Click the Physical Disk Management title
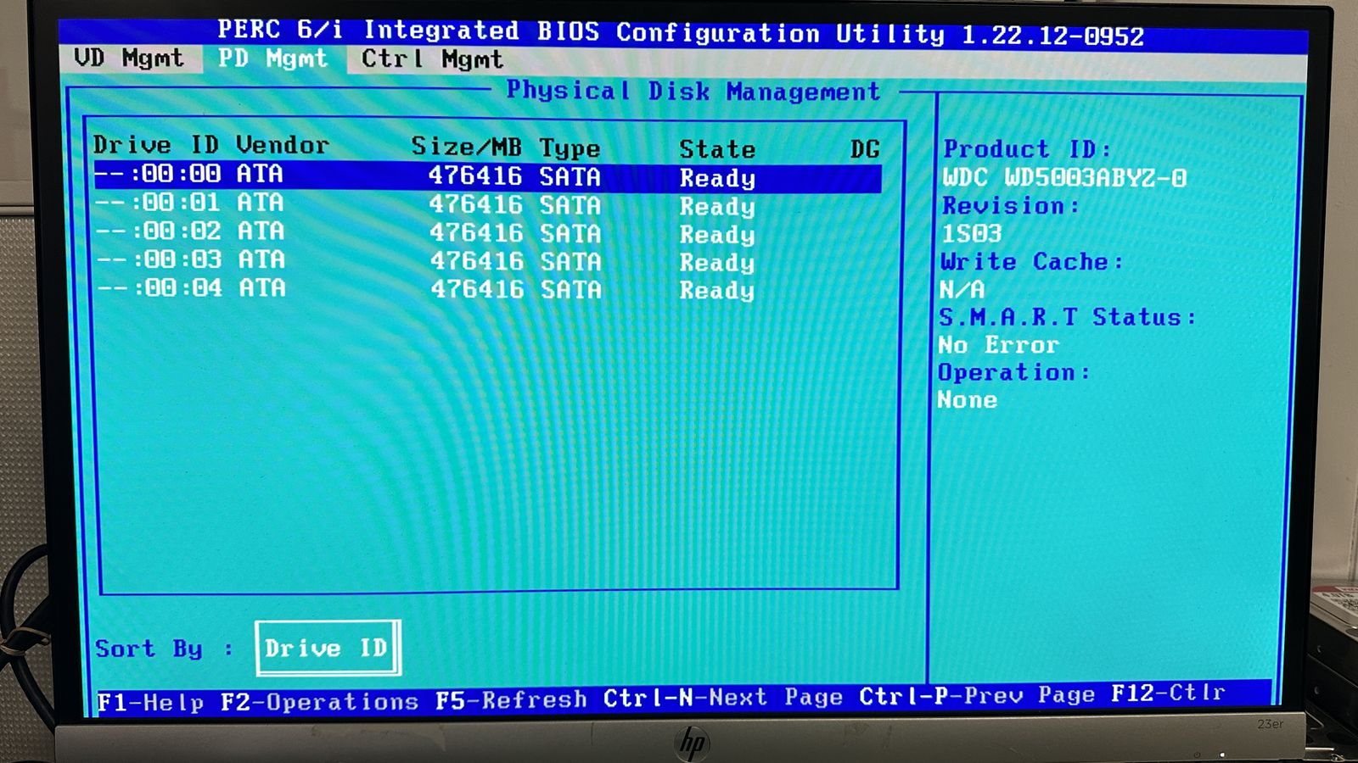 coord(693,91)
